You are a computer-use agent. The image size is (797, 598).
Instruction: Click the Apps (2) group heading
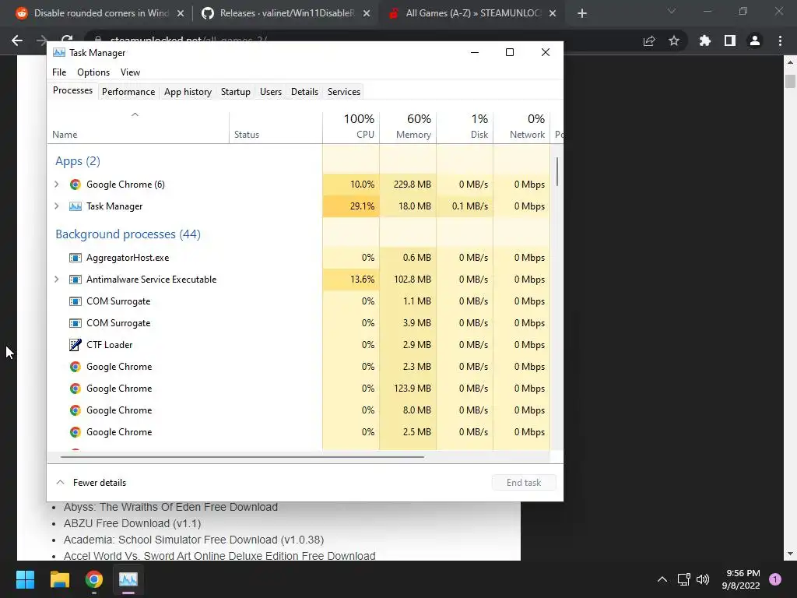[x=78, y=161]
